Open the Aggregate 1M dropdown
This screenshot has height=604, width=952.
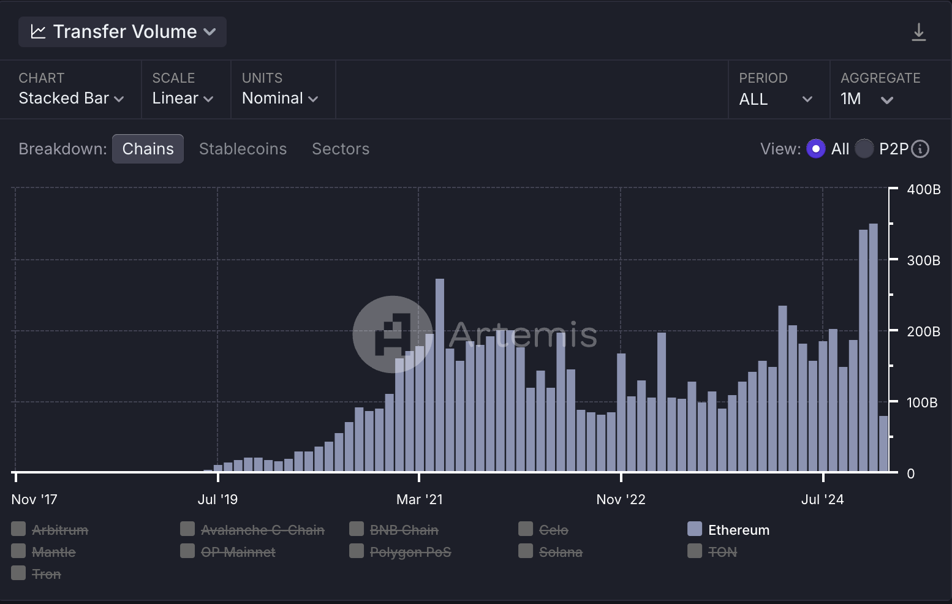pyautogui.click(x=866, y=99)
